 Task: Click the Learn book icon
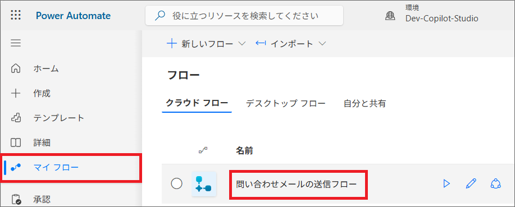pos(16,142)
